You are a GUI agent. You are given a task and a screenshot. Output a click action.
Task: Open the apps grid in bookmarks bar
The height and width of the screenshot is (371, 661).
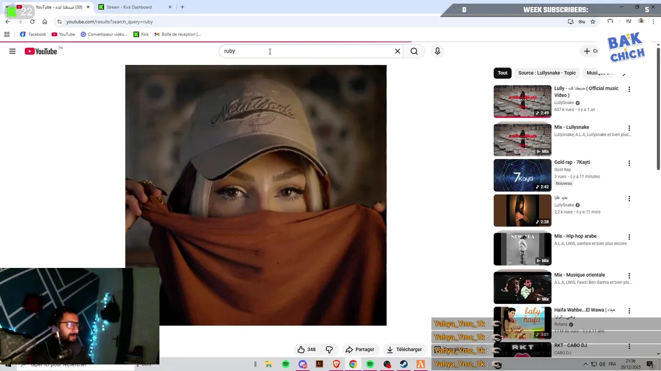[x=7, y=35]
